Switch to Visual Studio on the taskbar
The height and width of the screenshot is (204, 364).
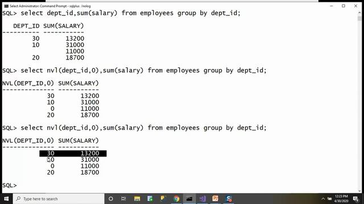[202, 199]
